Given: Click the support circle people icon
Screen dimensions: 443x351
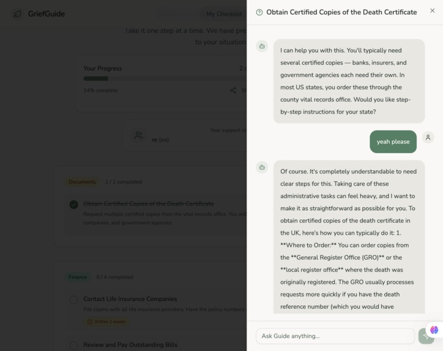Looking at the screenshot, I should tap(138, 135).
